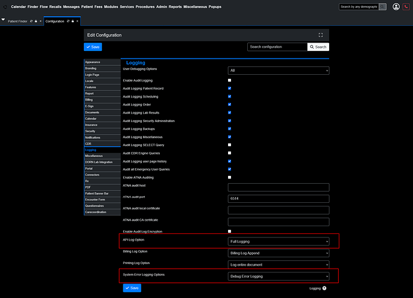Click the ATNA audit port field
Screen dimensions: 413x298
[278, 199]
